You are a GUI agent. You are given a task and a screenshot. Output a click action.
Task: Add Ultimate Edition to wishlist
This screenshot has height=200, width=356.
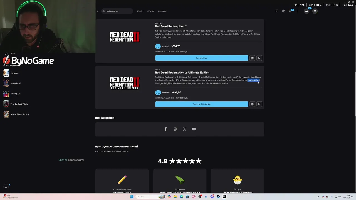259,104
